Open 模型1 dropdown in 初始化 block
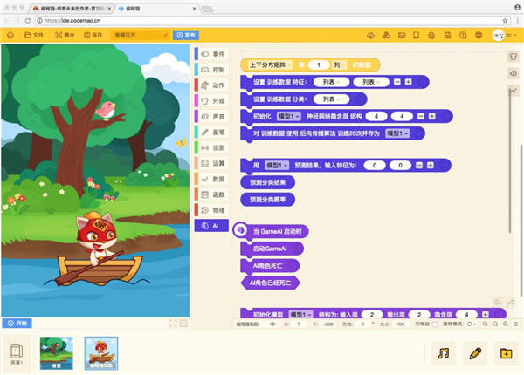Image resolution: width=524 pixels, height=375 pixels. pyautogui.click(x=289, y=116)
